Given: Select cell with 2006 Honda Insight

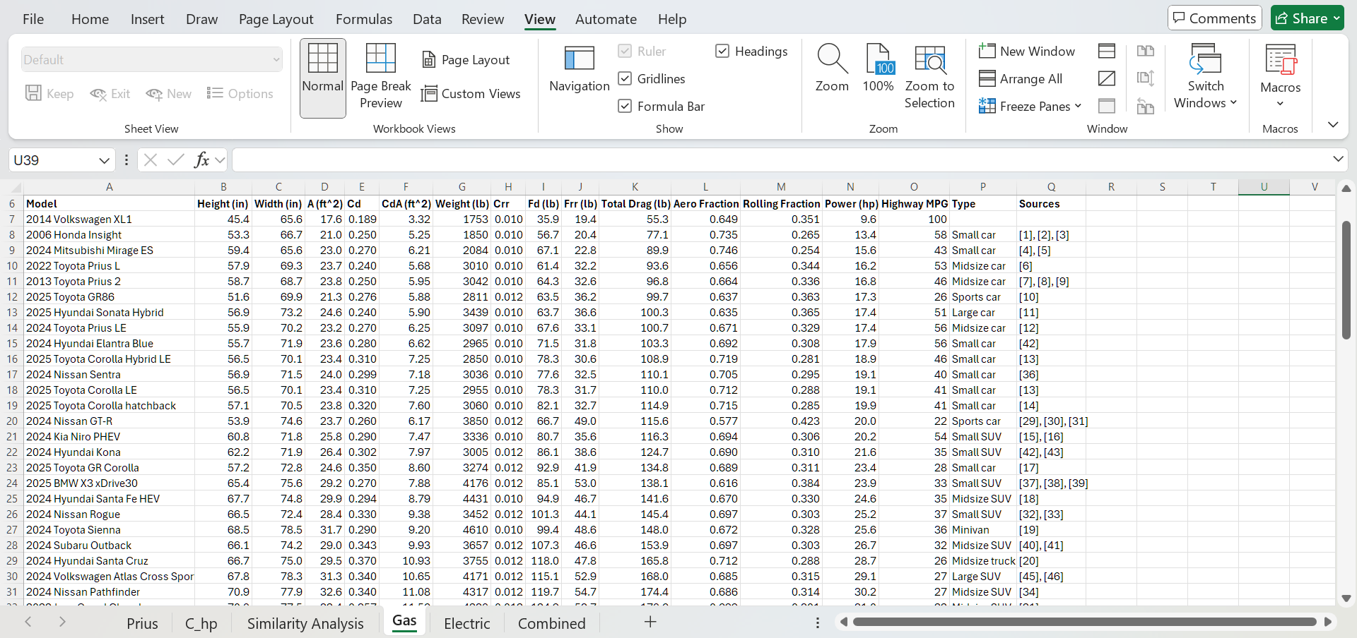Looking at the screenshot, I should [110, 235].
